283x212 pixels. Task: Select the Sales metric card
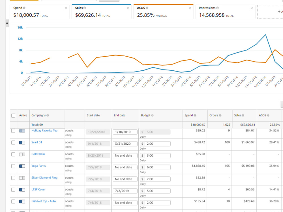click(101, 12)
